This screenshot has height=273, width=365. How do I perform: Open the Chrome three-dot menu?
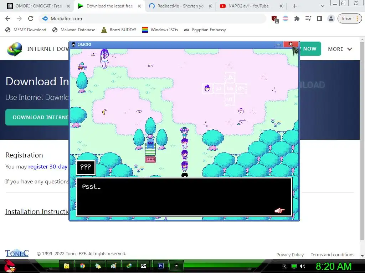357,18
